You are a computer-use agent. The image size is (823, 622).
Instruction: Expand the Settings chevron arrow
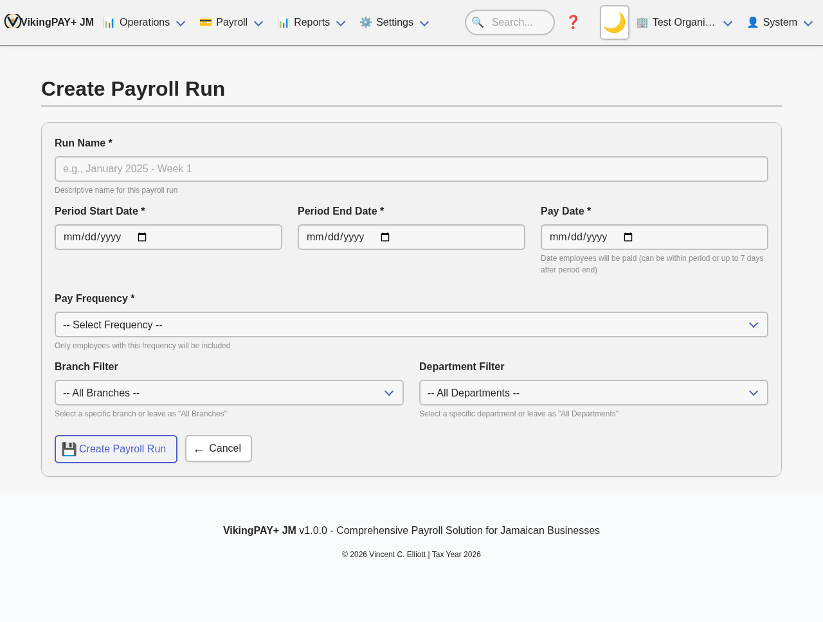coord(424,24)
